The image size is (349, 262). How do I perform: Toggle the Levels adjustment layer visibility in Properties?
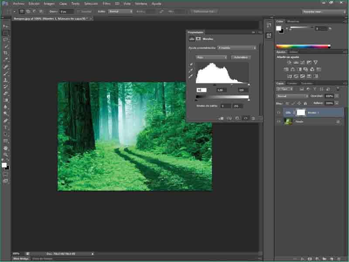[245, 118]
